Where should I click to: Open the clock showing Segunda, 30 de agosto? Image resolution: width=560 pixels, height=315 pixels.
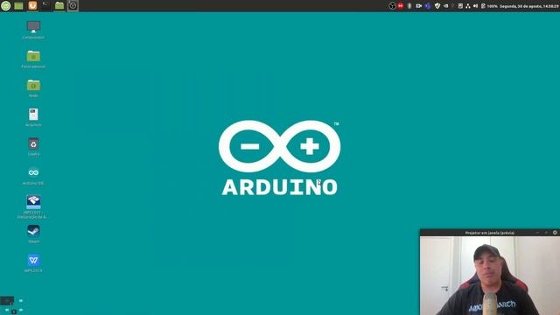528,6
